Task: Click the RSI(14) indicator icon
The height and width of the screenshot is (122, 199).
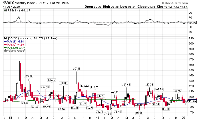Action: [5, 10]
